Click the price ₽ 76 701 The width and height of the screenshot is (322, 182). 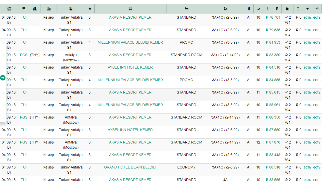[273, 17]
